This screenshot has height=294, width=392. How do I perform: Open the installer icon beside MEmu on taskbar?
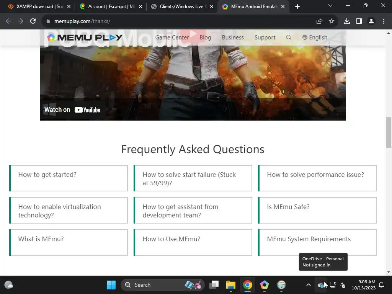click(281, 285)
